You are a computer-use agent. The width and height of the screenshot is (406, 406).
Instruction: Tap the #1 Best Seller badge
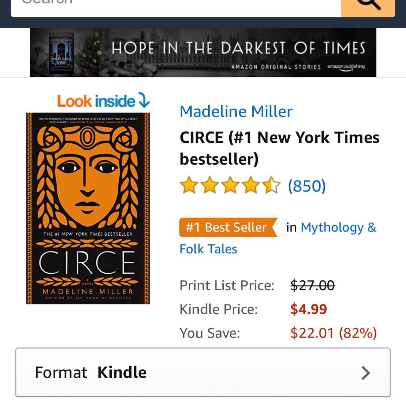(227, 227)
